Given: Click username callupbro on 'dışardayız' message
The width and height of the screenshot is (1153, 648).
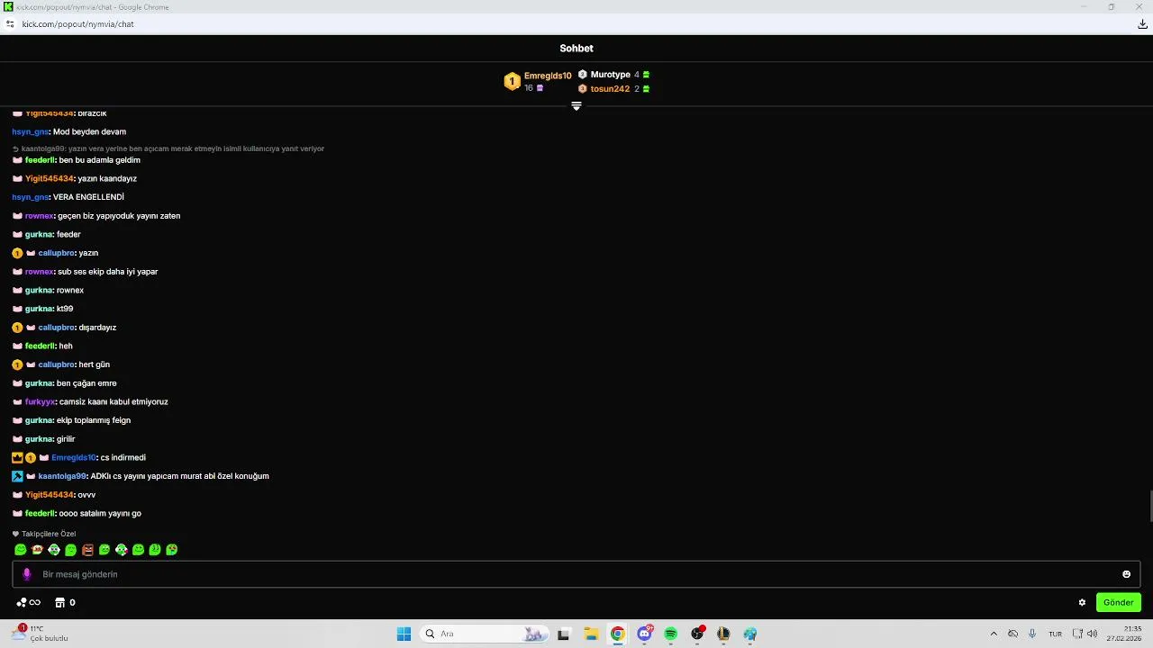Looking at the screenshot, I should (x=56, y=328).
